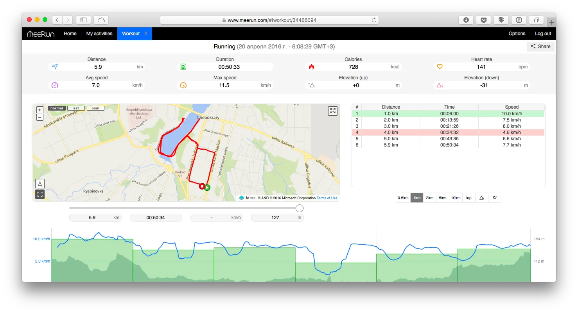Viewport: 578px width, 313px height.
Task: Open a new Safari tab
Action: tap(551, 22)
